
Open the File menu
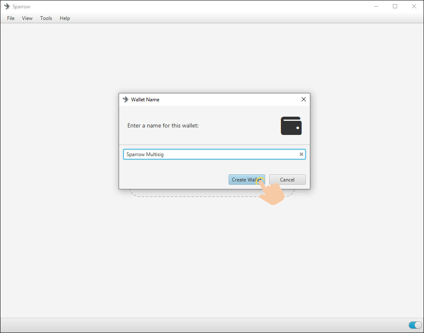click(11, 18)
